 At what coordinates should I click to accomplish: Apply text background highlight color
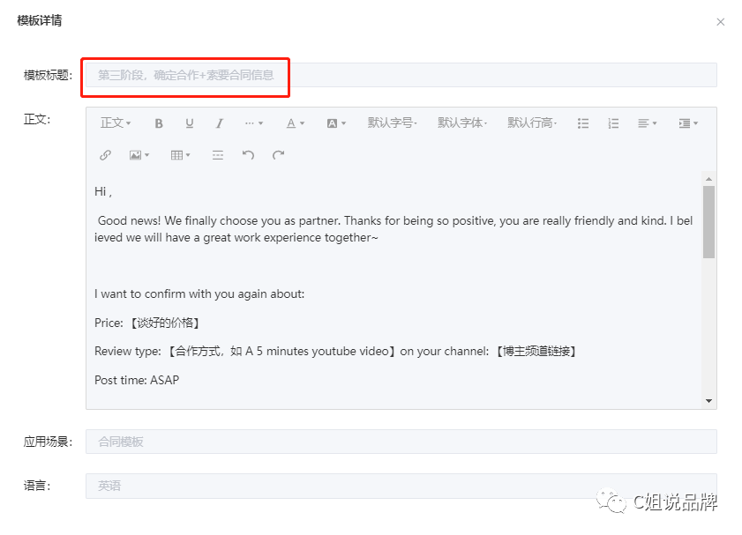pos(335,123)
